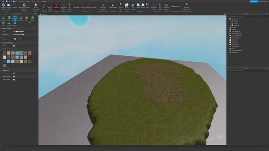269x151 pixels.
Task: Adjust the brush Size slider
Action: click(x=18, y=31)
